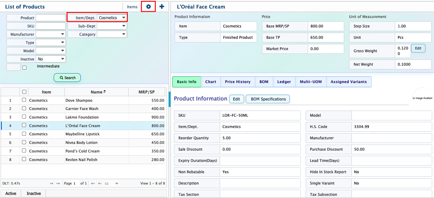Switch to the Inactive tab below list
Viewport: 434px width, 198px height.
[x=33, y=193]
